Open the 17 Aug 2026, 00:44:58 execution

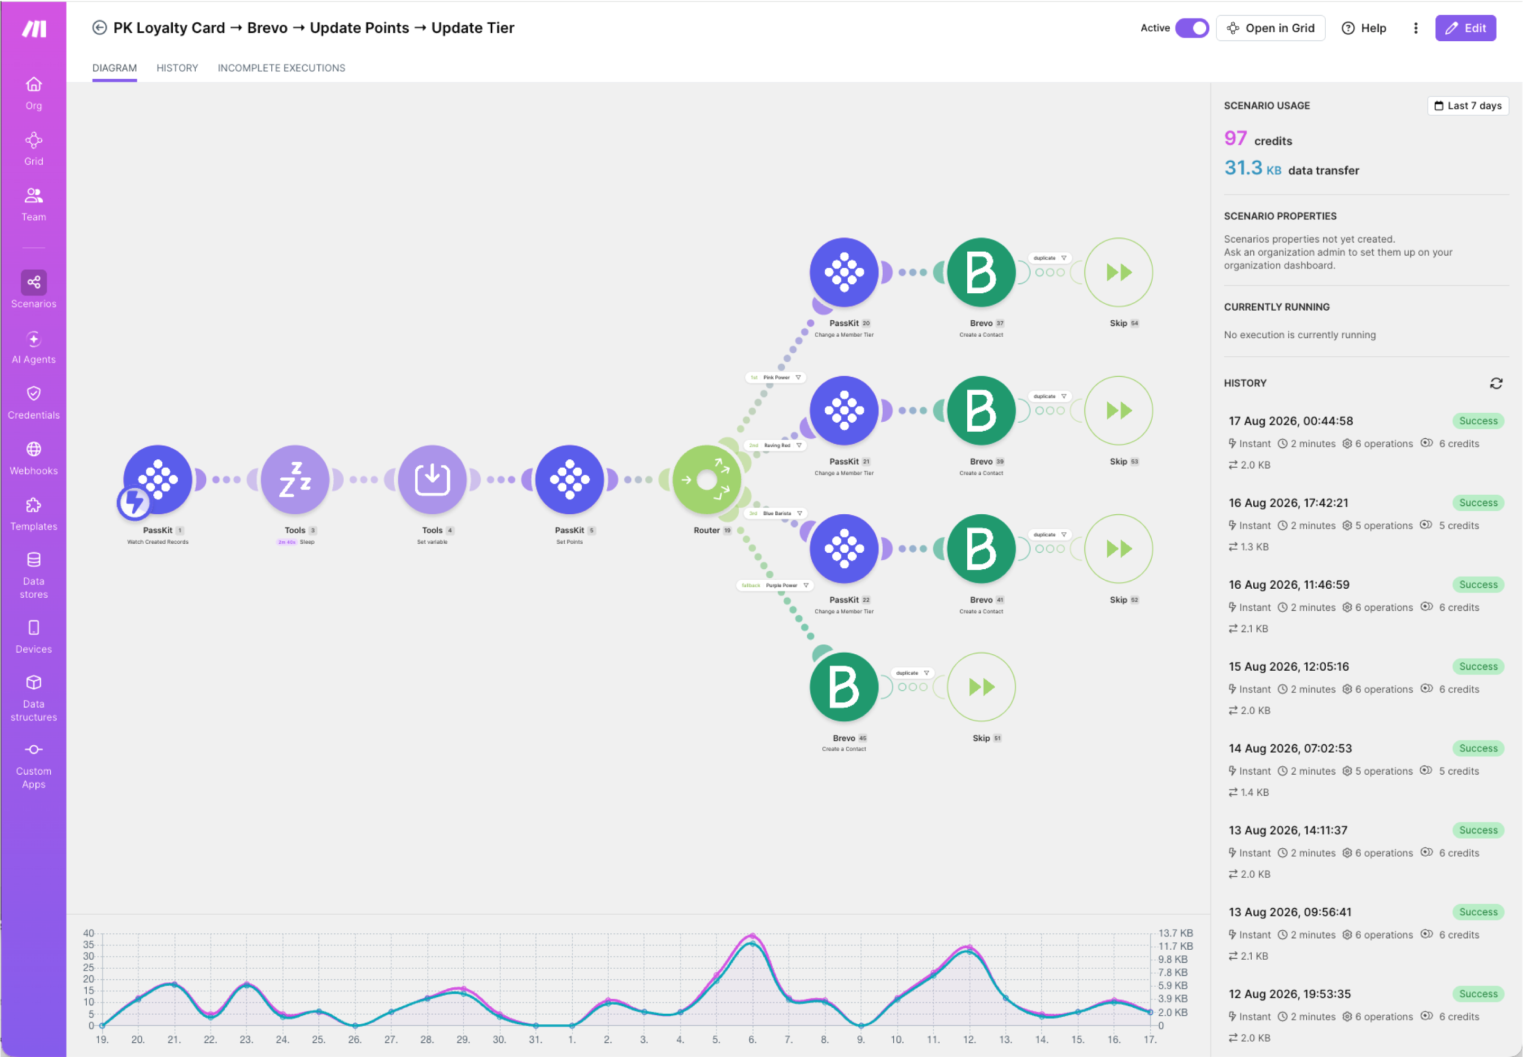click(x=1365, y=442)
